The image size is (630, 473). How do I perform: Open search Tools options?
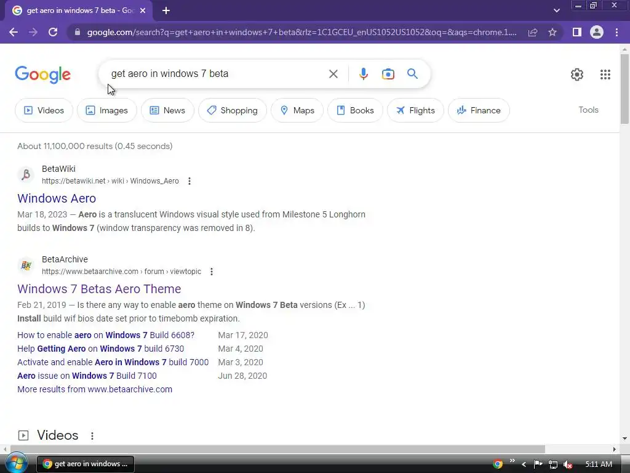pos(588,110)
